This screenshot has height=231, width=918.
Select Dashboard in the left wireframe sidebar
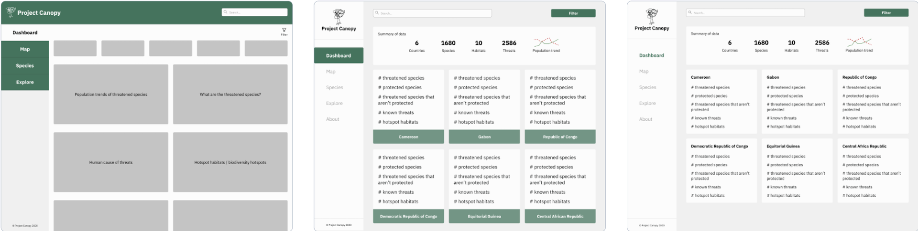25,32
